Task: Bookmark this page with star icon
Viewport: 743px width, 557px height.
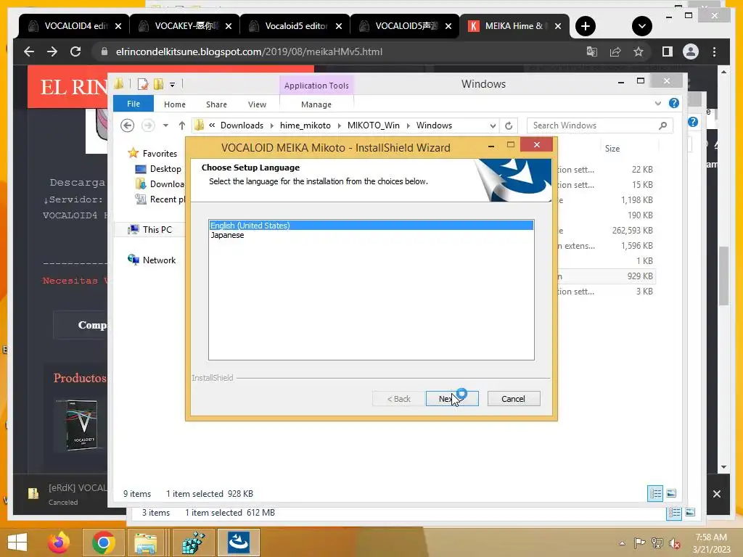Action: (639, 51)
